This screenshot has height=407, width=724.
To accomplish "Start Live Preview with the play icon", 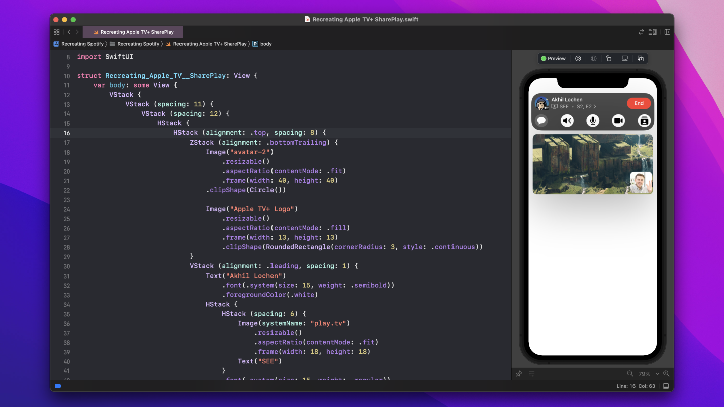I will point(578,59).
